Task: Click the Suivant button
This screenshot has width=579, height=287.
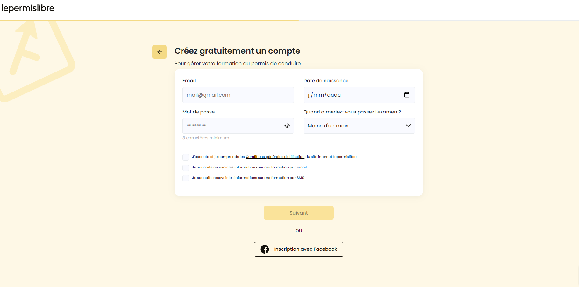Action: [x=298, y=213]
